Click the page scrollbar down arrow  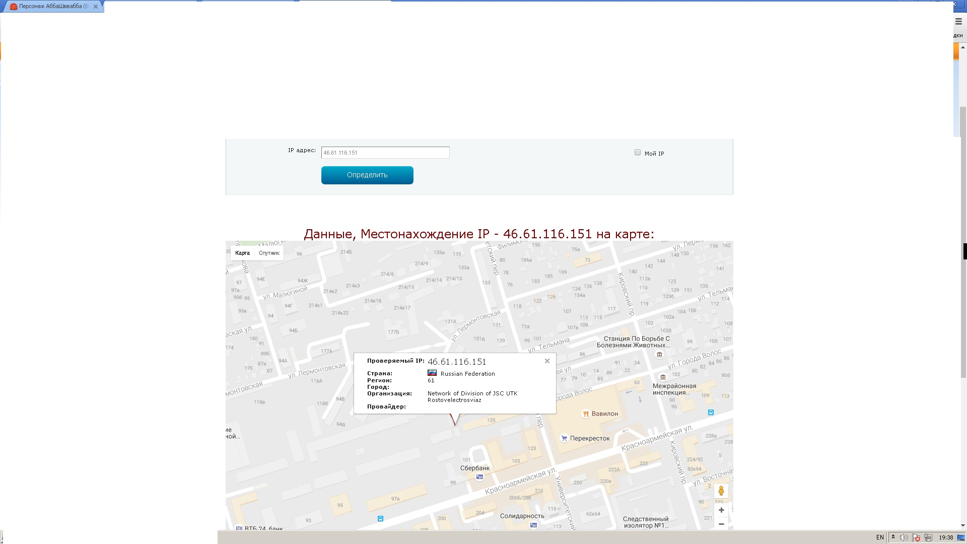[x=963, y=526]
